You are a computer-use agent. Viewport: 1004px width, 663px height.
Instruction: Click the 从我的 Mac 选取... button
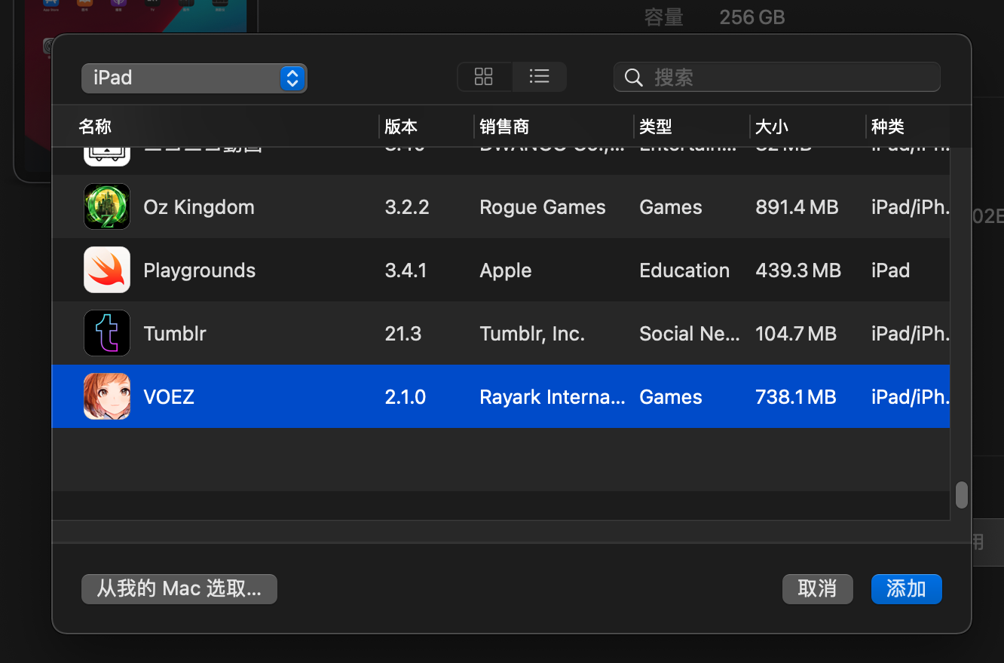tap(179, 588)
